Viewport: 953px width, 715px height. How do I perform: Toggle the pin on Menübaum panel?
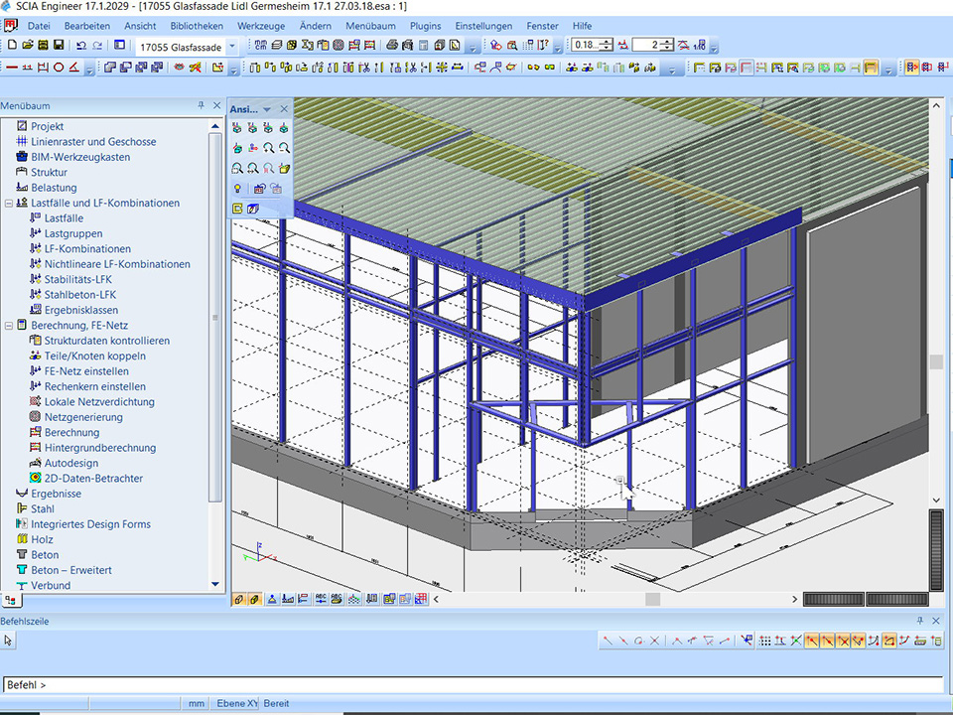tap(202, 105)
